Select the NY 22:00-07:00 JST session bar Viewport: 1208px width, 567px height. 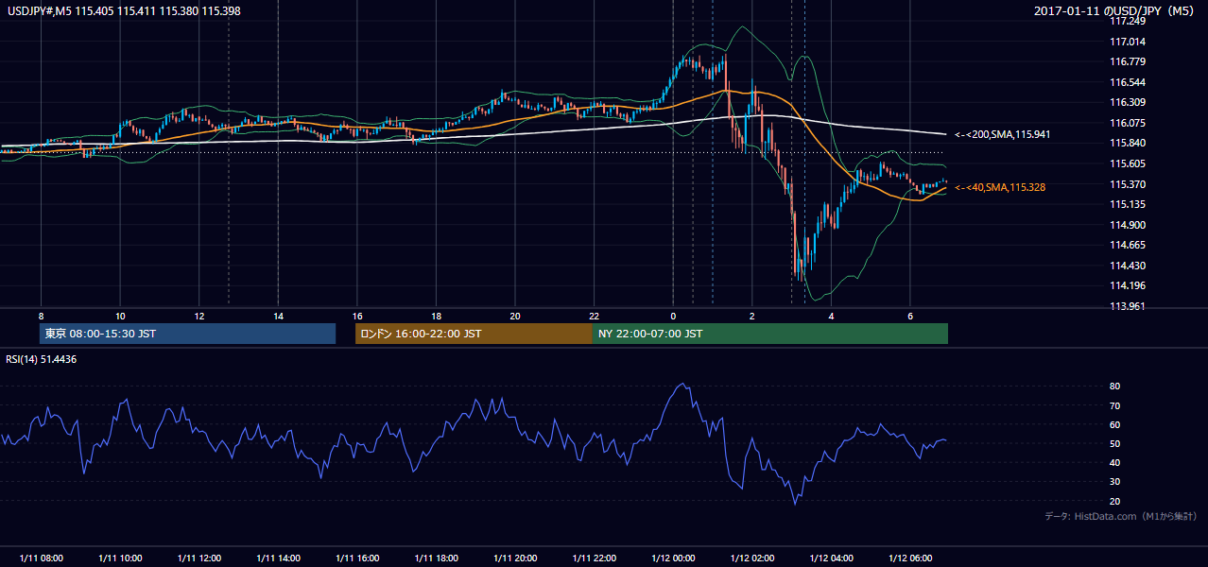point(770,334)
